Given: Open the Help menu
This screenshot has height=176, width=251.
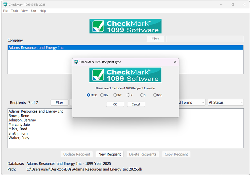Looking at the screenshot, I should click(43, 11).
